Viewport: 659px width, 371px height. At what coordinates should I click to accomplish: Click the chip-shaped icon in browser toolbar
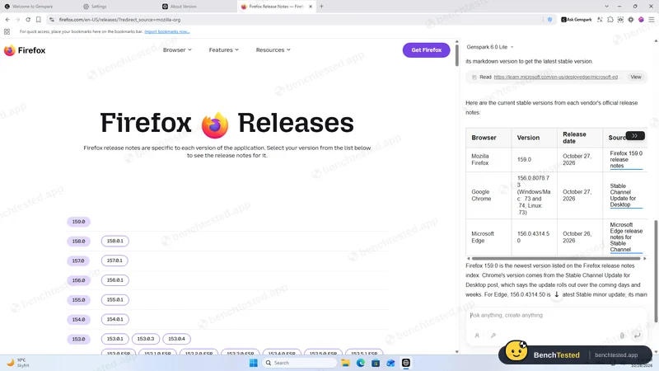[x=631, y=19]
